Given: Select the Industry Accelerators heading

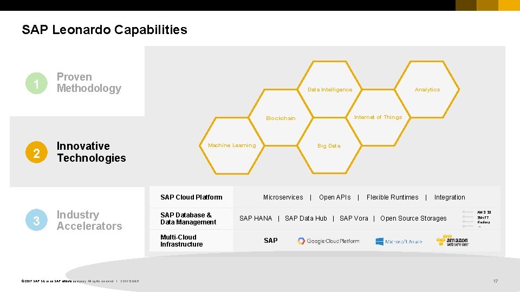Looking at the screenshot, I should coord(89,221).
